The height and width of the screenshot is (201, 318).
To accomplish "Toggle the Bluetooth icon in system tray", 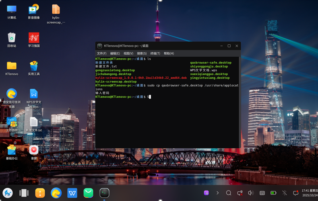I will click(x=285, y=193).
